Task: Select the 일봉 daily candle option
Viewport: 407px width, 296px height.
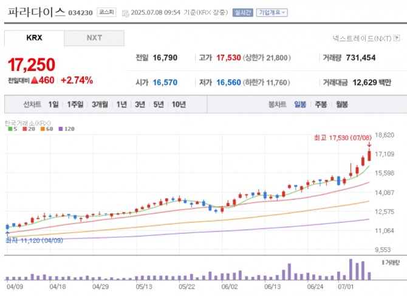Action: click(x=300, y=104)
